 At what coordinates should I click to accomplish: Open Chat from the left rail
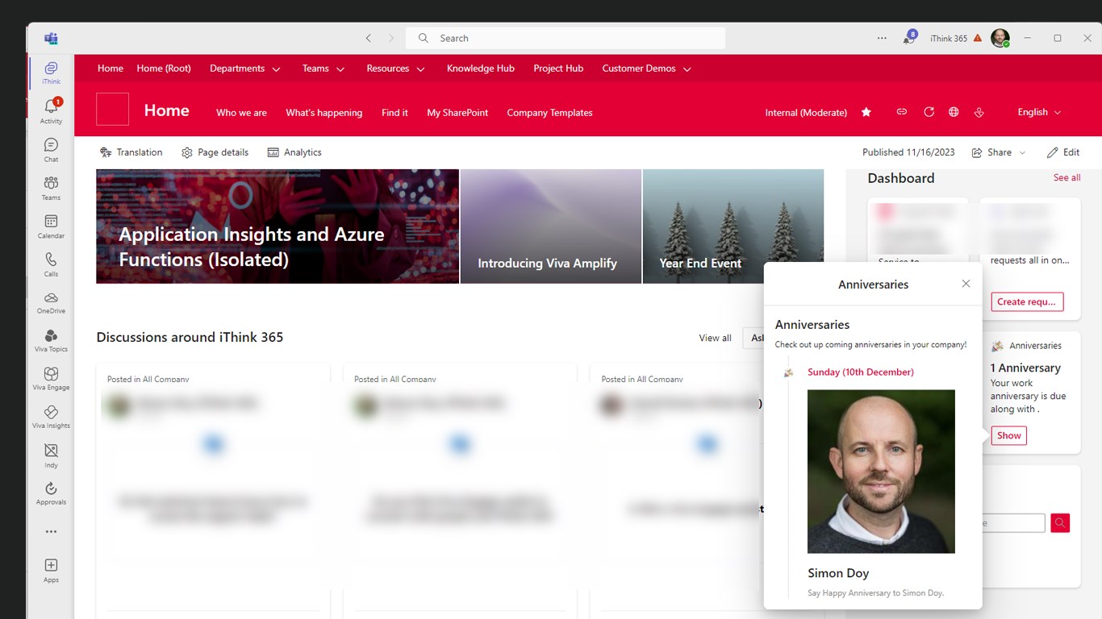51,149
